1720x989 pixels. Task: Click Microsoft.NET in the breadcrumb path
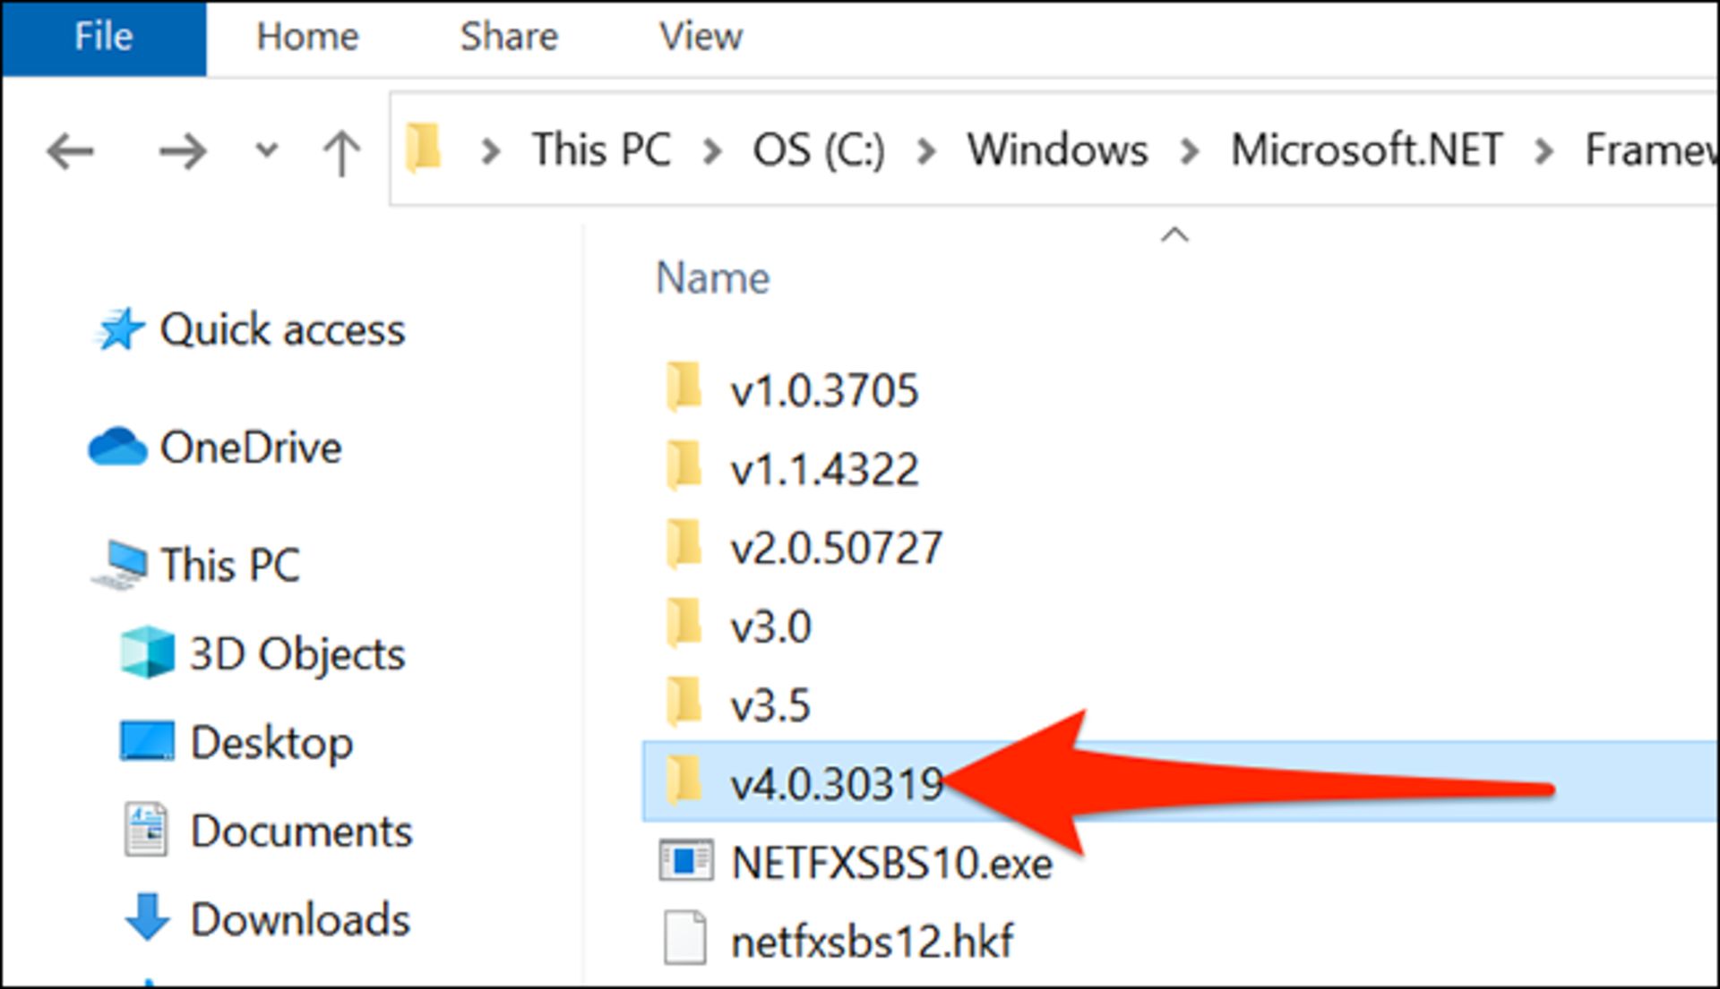(1365, 149)
